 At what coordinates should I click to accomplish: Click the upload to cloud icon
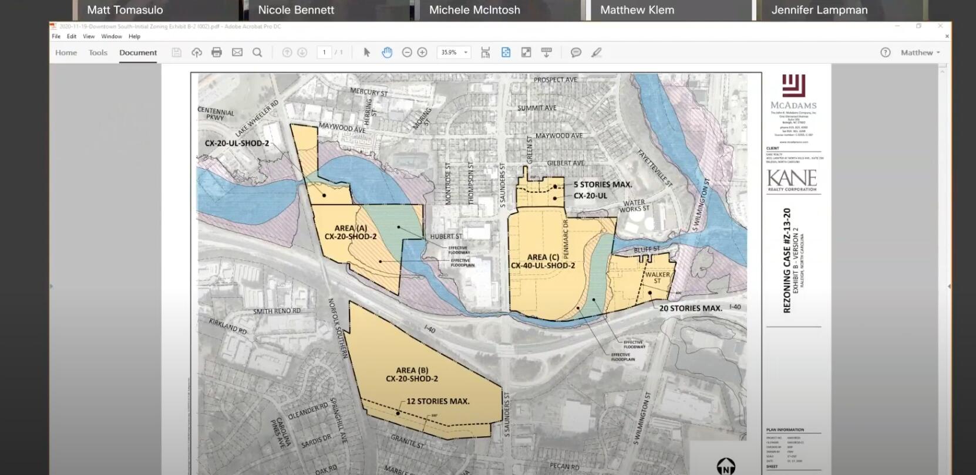pos(197,53)
